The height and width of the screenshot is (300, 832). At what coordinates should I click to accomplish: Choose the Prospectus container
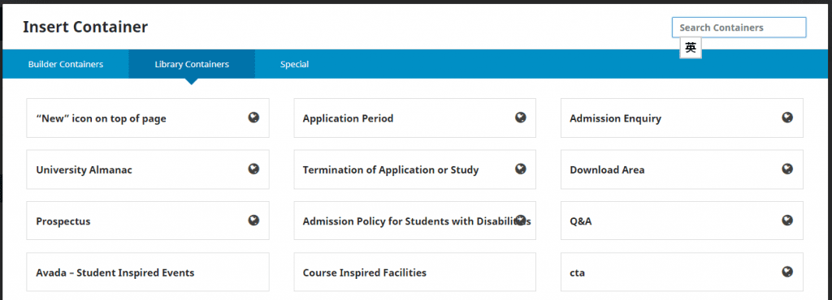point(148,221)
